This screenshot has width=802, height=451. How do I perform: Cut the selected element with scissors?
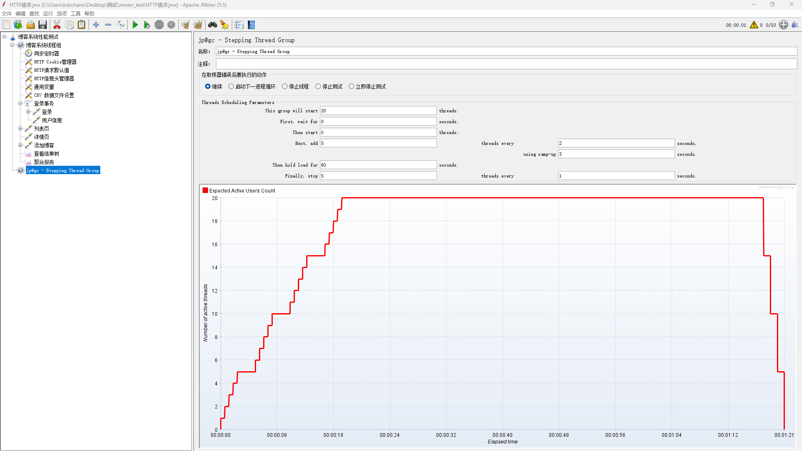click(x=57, y=25)
